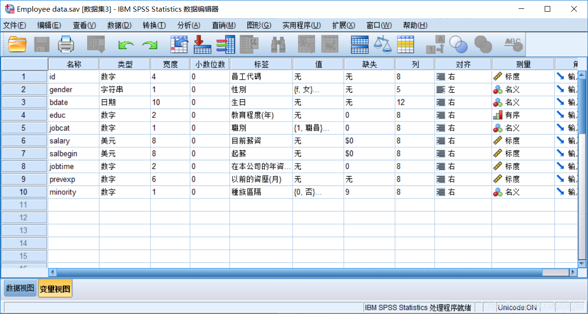Click the Show all variables icon

coord(483,44)
